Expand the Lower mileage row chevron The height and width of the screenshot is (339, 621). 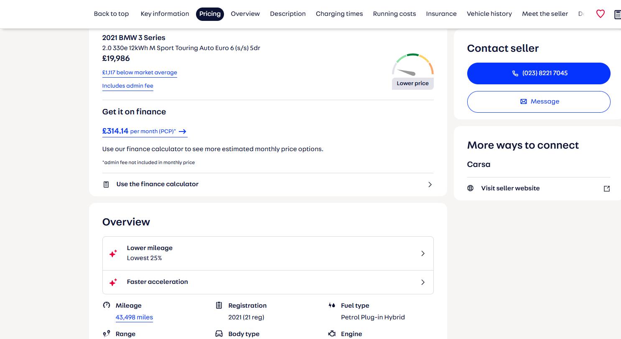tap(423, 253)
